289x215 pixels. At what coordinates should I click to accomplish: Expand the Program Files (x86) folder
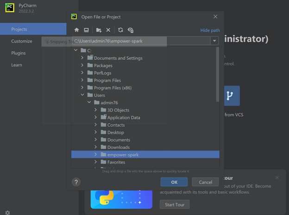click(82, 87)
